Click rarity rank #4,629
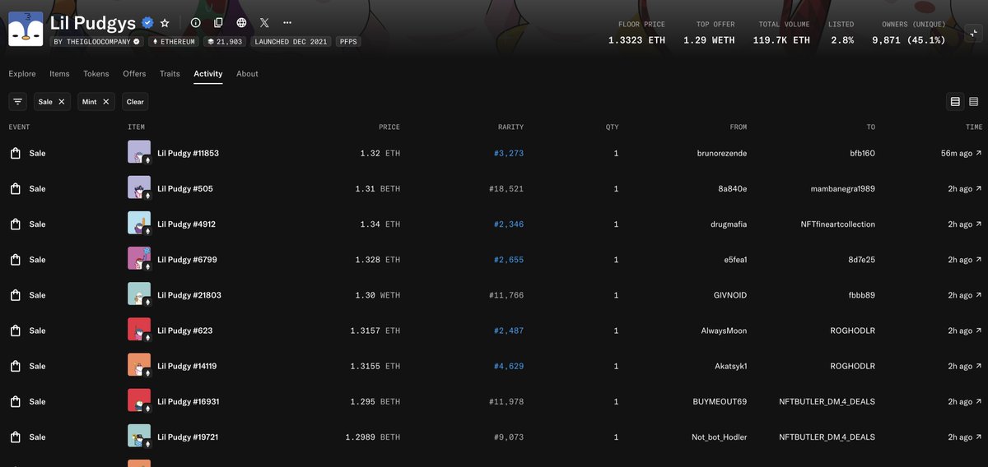 pyautogui.click(x=508, y=366)
